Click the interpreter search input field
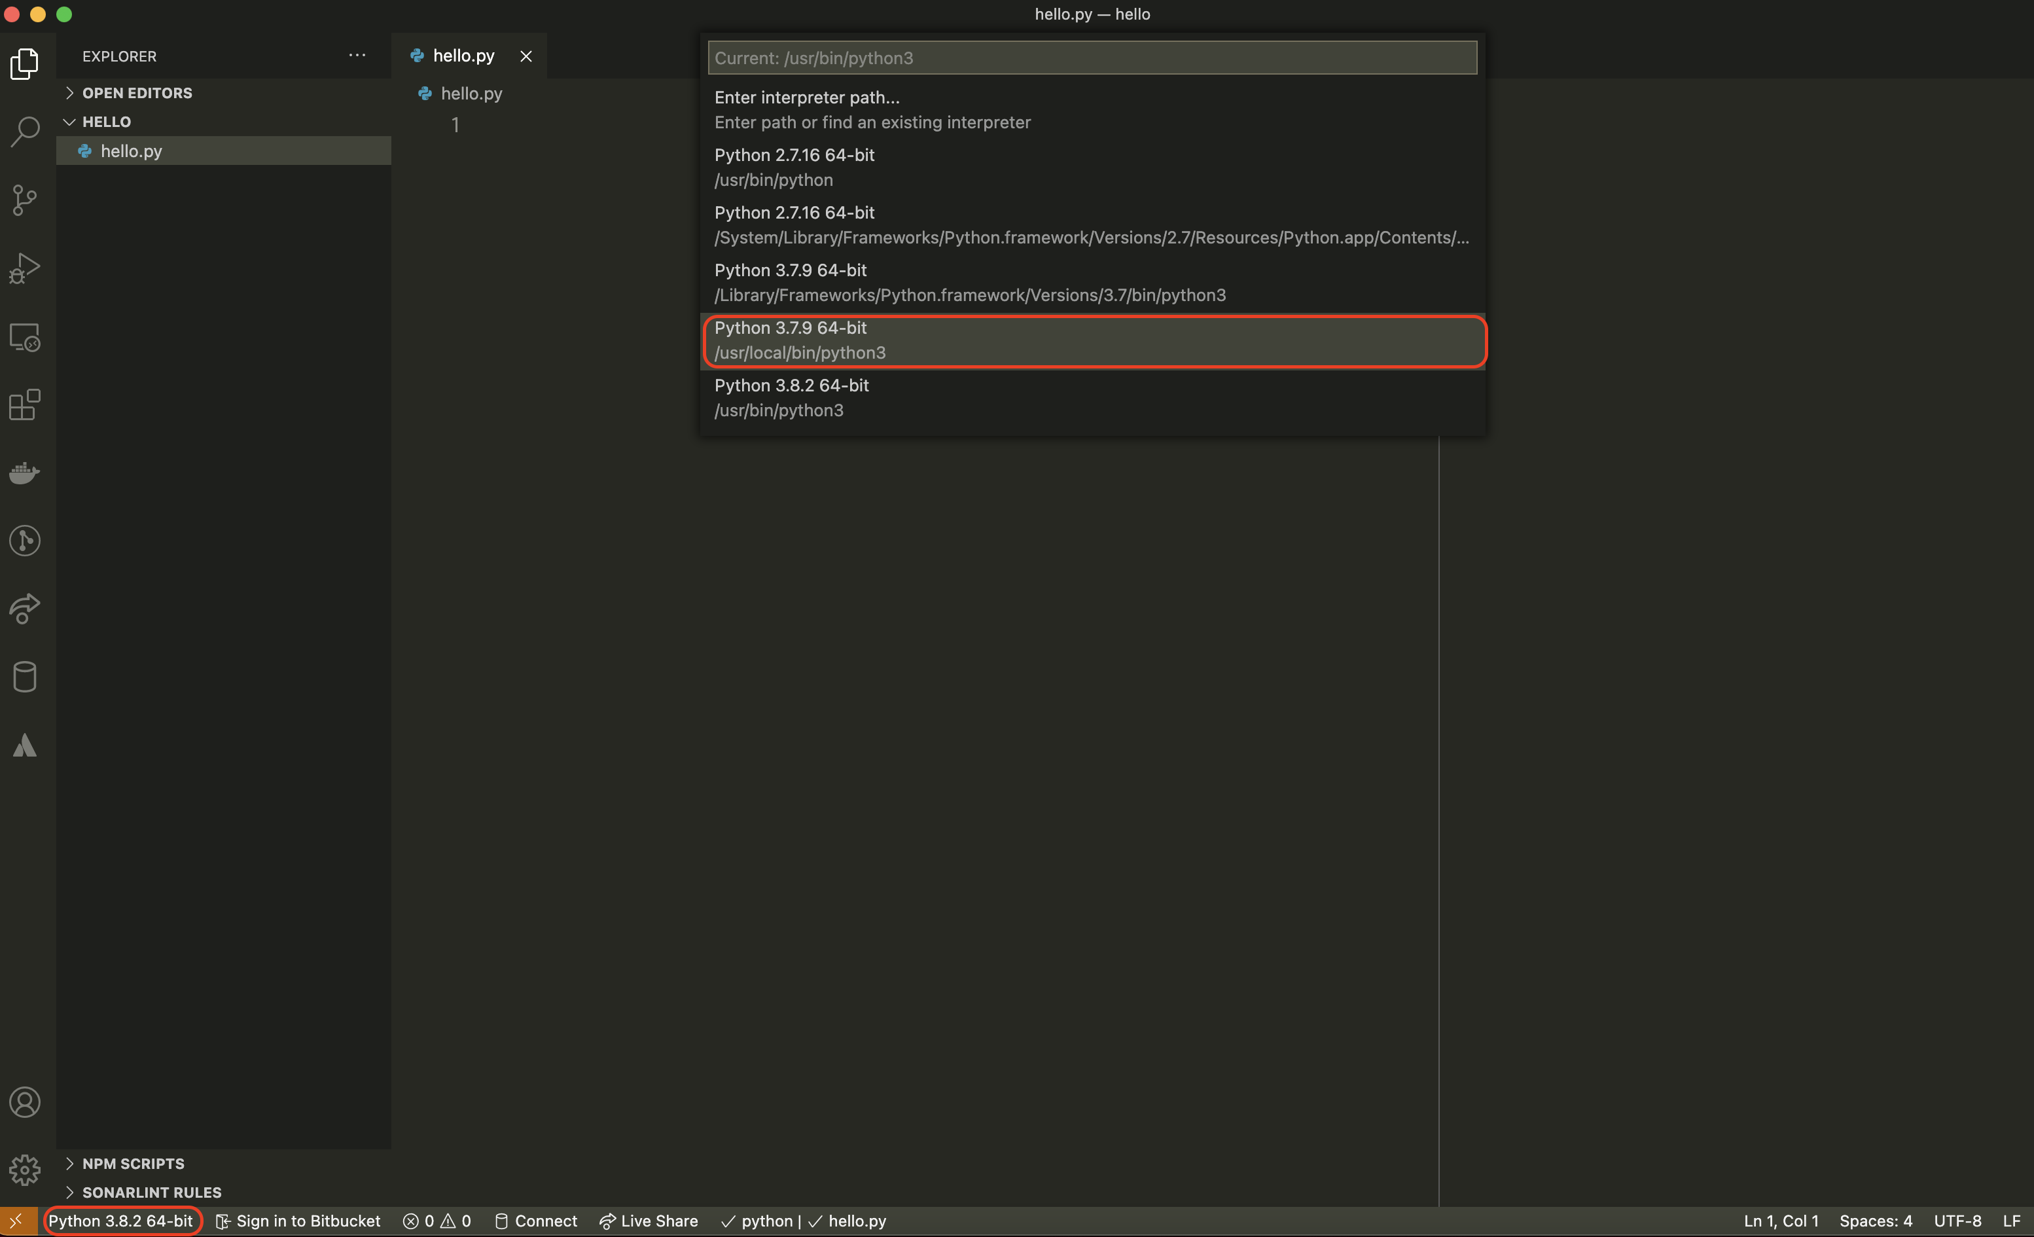2034x1237 pixels. (1092, 58)
